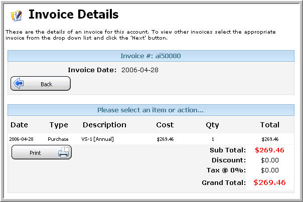Click the Back button
This screenshot has width=303, height=202.
tap(41, 83)
